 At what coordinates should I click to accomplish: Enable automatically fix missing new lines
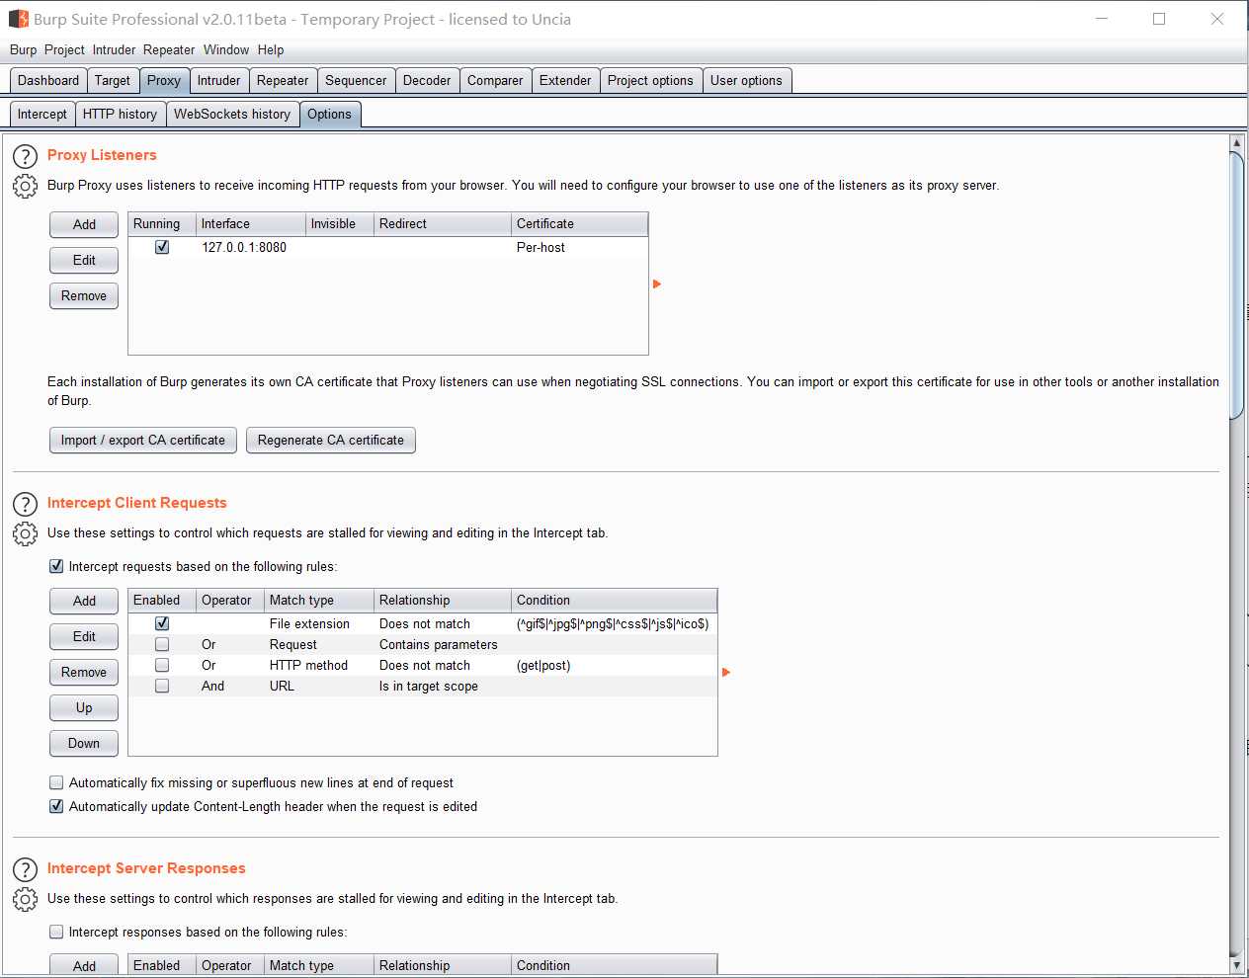(x=56, y=782)
